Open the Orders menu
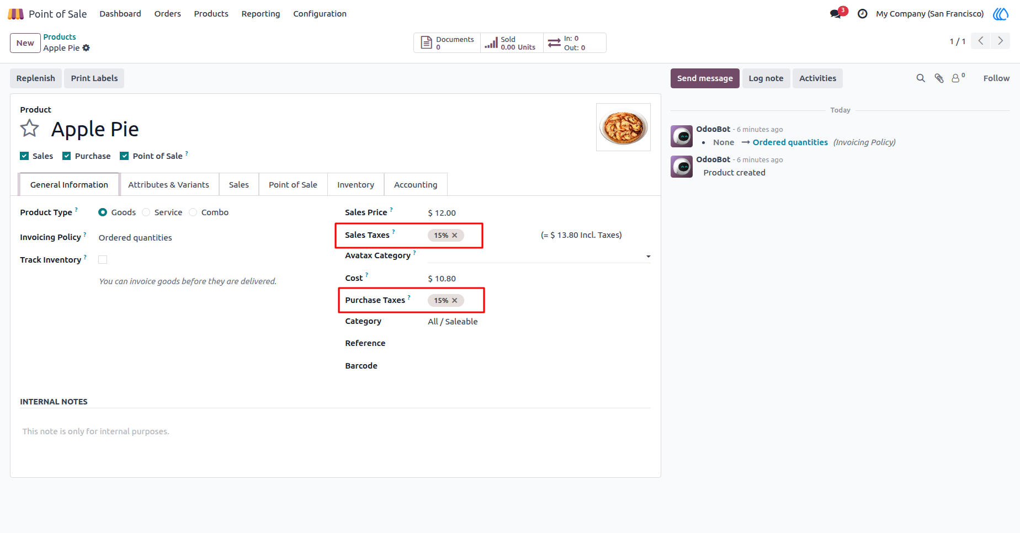 click(168, 14)
